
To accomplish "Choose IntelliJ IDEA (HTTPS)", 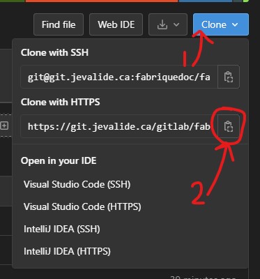I will pos(67,251).
